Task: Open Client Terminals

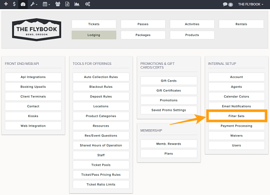Action: 33,97
